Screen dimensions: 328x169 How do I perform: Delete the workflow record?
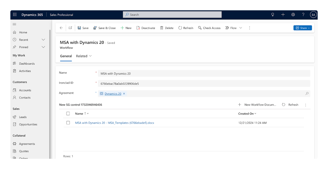167,28
